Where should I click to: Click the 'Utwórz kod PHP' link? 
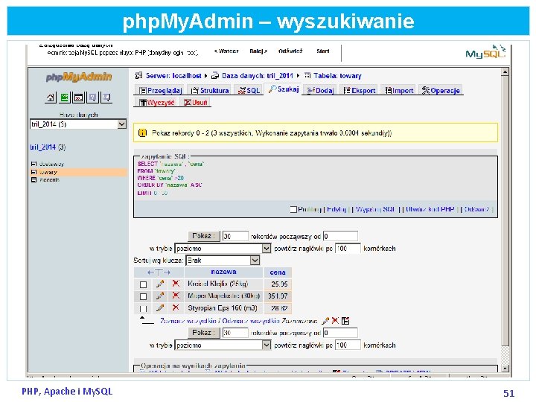[430, 209]
